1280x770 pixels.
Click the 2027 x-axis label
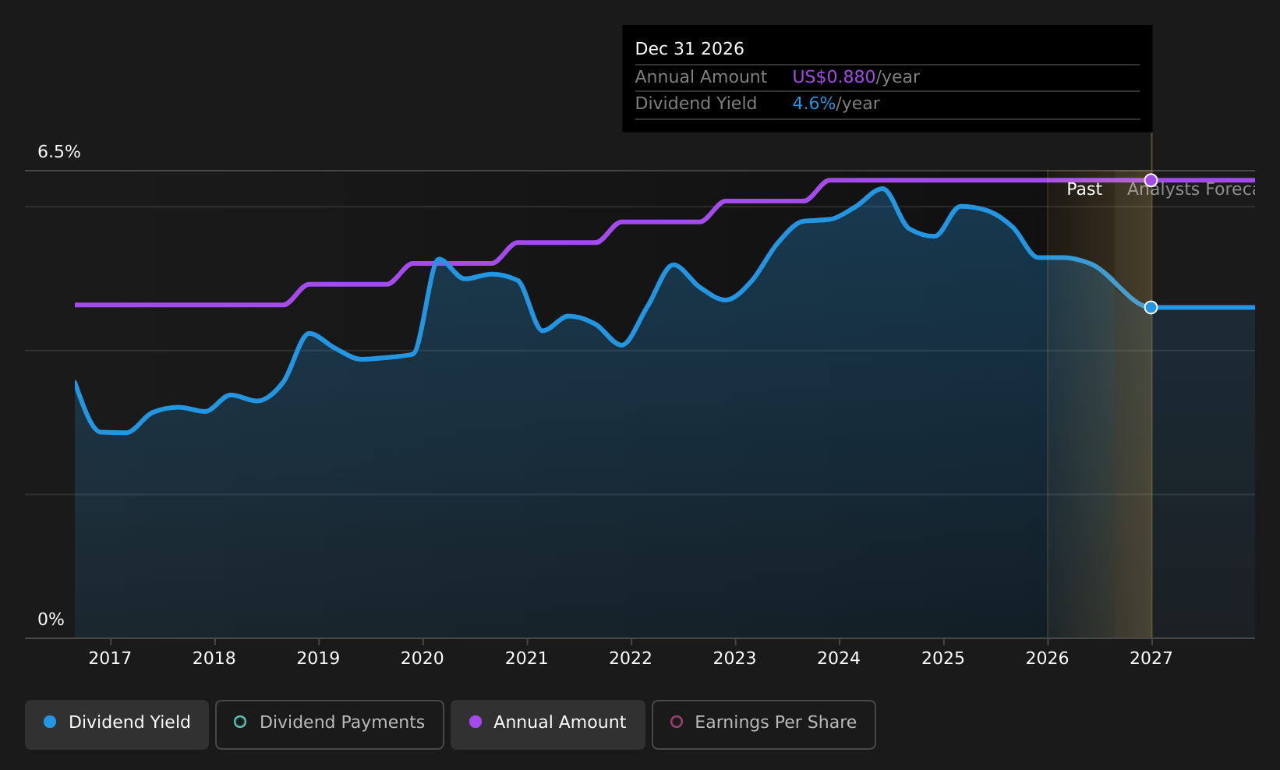click(x=1151, y=659)
